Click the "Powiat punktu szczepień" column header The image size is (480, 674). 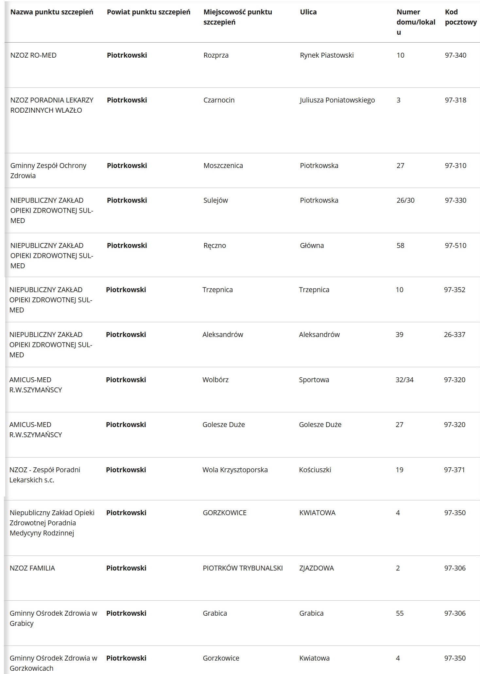(x=148, y=12)
